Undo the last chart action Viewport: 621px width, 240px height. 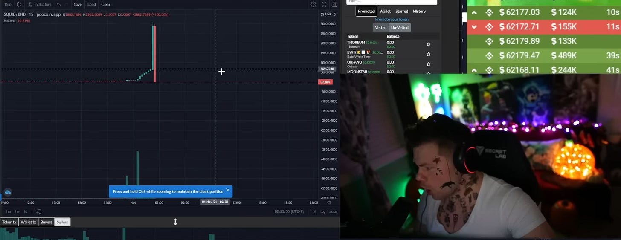pos(58,4)
